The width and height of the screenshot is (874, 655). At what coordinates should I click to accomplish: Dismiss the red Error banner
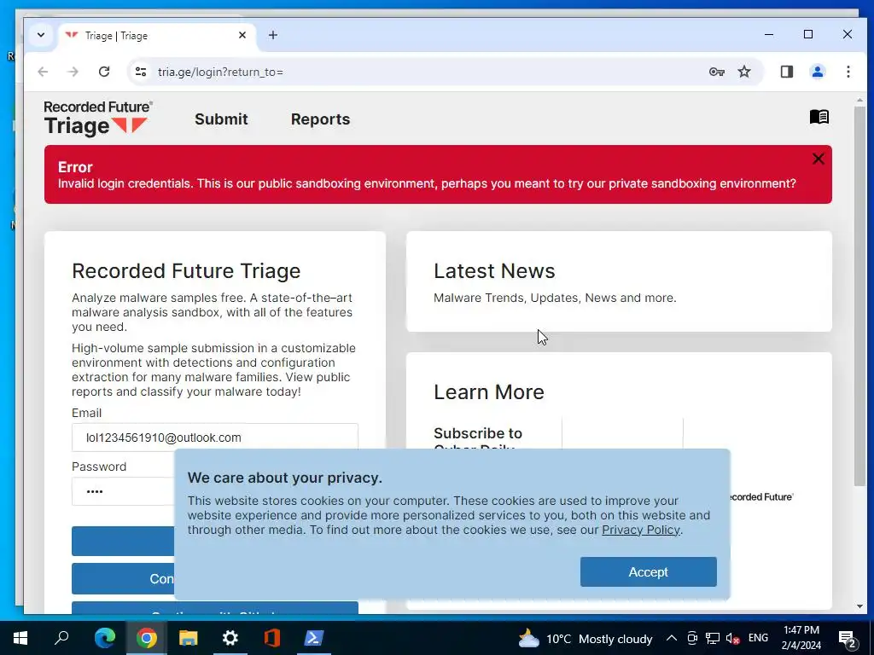(818, 159)
